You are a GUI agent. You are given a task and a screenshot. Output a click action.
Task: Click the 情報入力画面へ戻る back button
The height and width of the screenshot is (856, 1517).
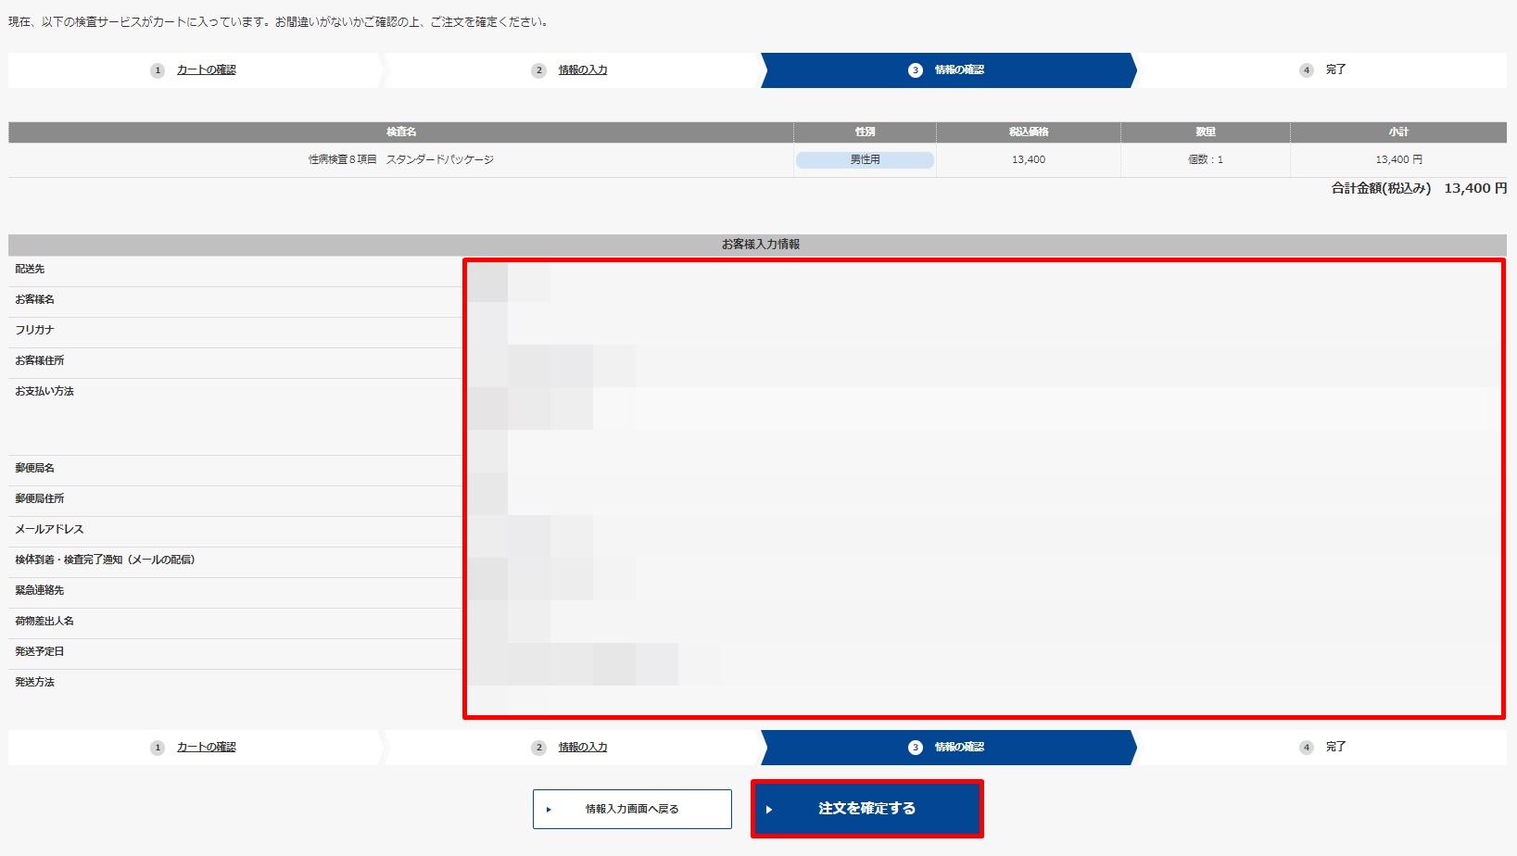tap(631, 808)
